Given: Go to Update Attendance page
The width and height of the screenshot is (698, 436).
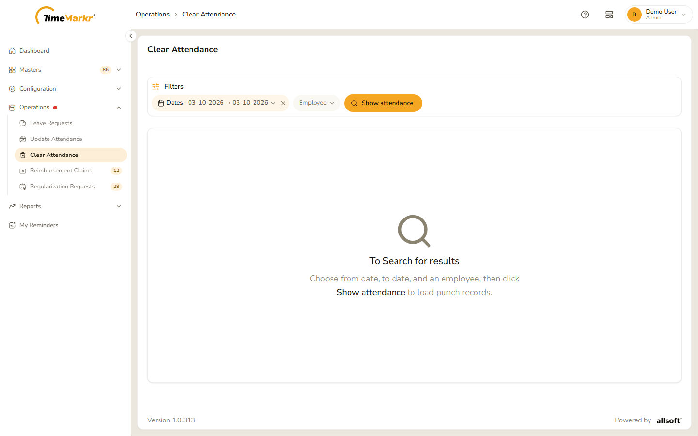Looking at the screenshot, I should [x=71, y=139].
